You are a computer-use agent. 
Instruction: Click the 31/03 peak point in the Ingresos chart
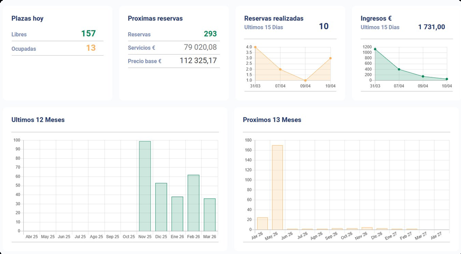[x=375, y=49]
